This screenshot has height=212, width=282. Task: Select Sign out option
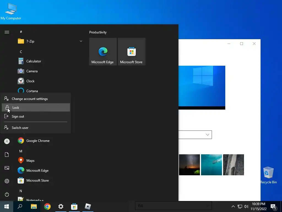click(36, 116)
